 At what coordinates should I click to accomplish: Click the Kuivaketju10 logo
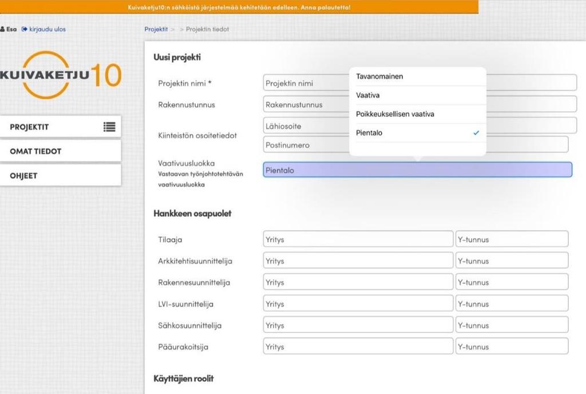61,75
